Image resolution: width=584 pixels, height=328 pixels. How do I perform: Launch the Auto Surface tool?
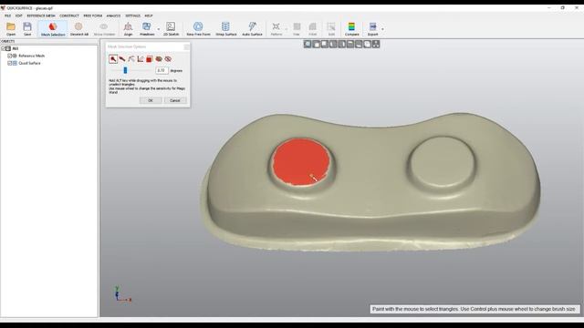point(252,28)
